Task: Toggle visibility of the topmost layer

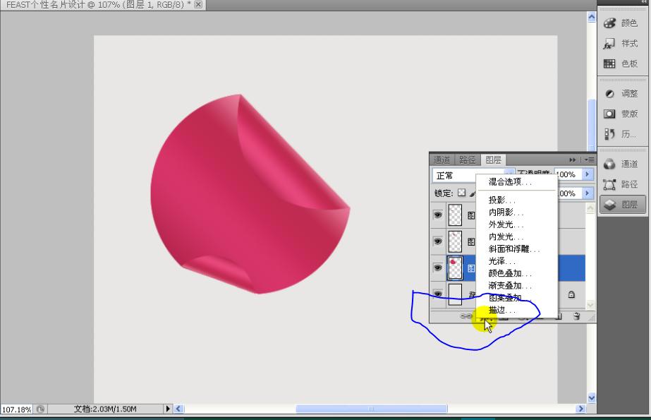Action: point(439,215)
